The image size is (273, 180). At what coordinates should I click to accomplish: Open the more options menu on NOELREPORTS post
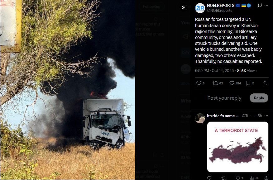point(266,6)
